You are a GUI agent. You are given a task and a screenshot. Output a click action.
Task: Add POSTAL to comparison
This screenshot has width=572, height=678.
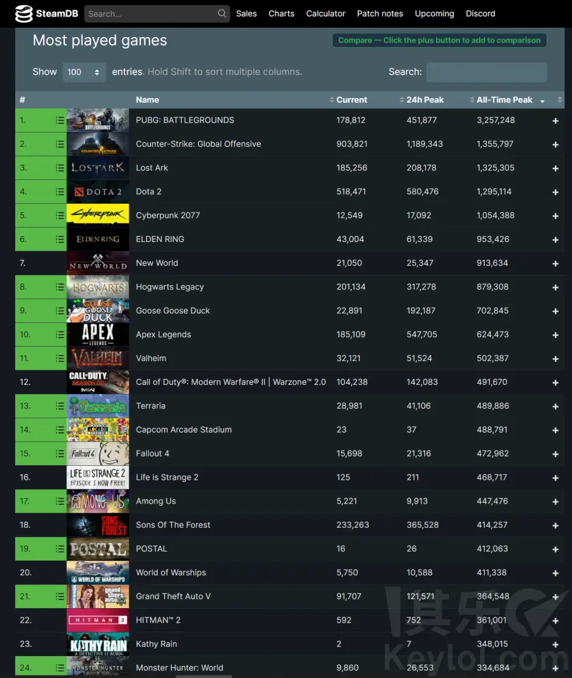[x=555, y=548]
